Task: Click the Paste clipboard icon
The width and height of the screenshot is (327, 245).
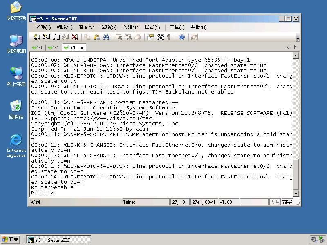Action: pos(96,37)
